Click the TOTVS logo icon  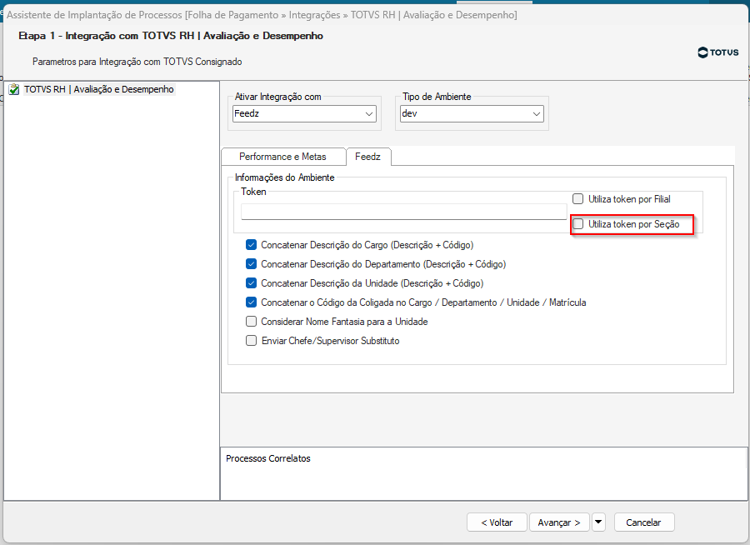click(704, 52)
